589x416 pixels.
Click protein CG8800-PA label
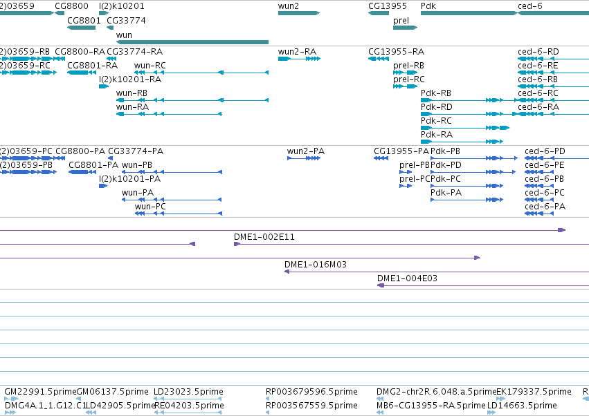(x=80, y=151)
